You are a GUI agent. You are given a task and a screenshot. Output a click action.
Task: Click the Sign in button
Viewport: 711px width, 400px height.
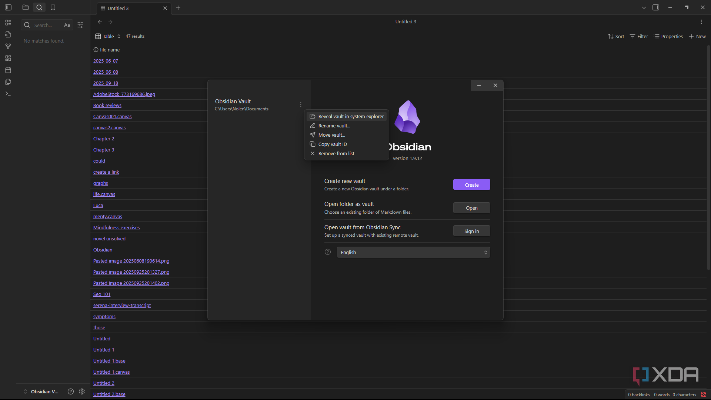click(471, 231)
